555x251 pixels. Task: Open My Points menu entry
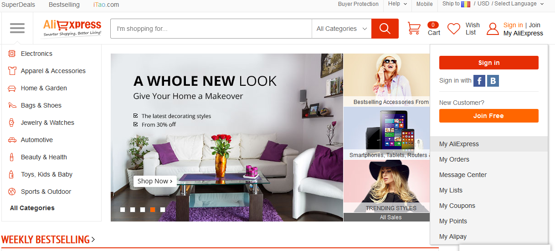tap(489, 221)
